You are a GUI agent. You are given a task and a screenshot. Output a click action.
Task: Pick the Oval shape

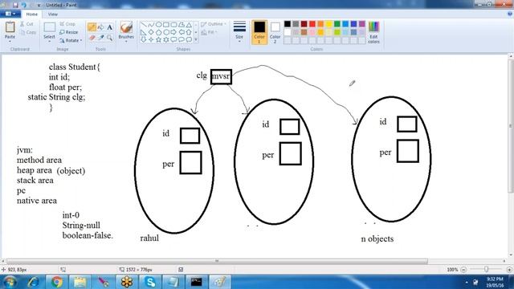pos(159,25)
